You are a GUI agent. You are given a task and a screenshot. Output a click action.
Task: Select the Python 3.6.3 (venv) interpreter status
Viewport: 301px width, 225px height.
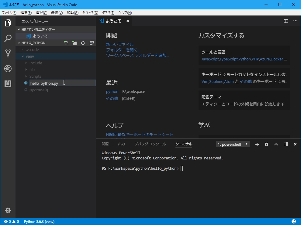click(39, 222)
